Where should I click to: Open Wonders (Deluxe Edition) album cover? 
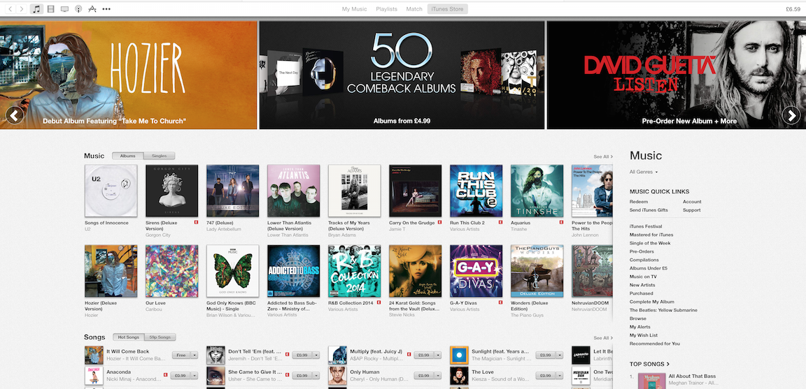(x=537, y=271)
